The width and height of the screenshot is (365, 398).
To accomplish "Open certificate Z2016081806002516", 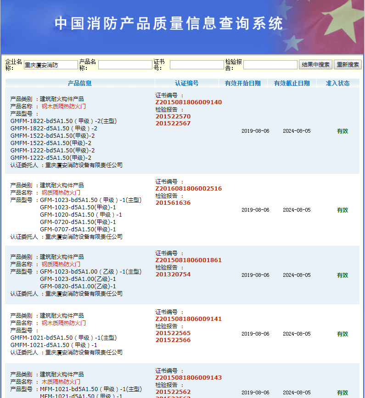I will (x=188, y=189).
